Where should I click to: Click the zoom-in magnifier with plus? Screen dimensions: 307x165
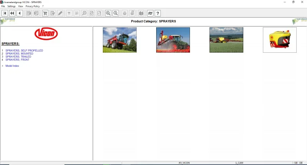84,13
